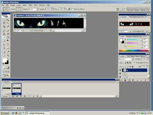Enable the Erase to History checkbox
Viewport: 153px width, 115px height.
73,9
